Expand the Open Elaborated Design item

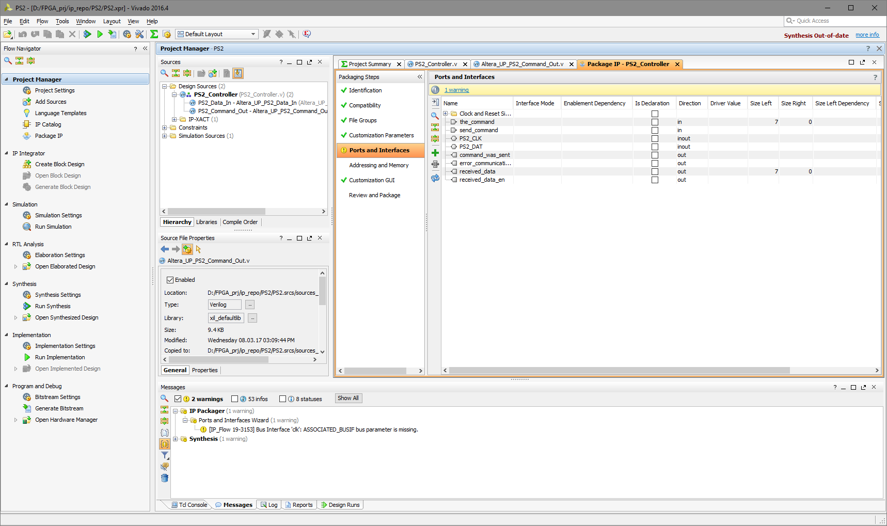(15, 266)
